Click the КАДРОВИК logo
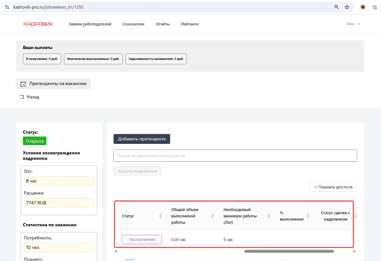Viewport: 381px width, 261px height. [38, 24]
